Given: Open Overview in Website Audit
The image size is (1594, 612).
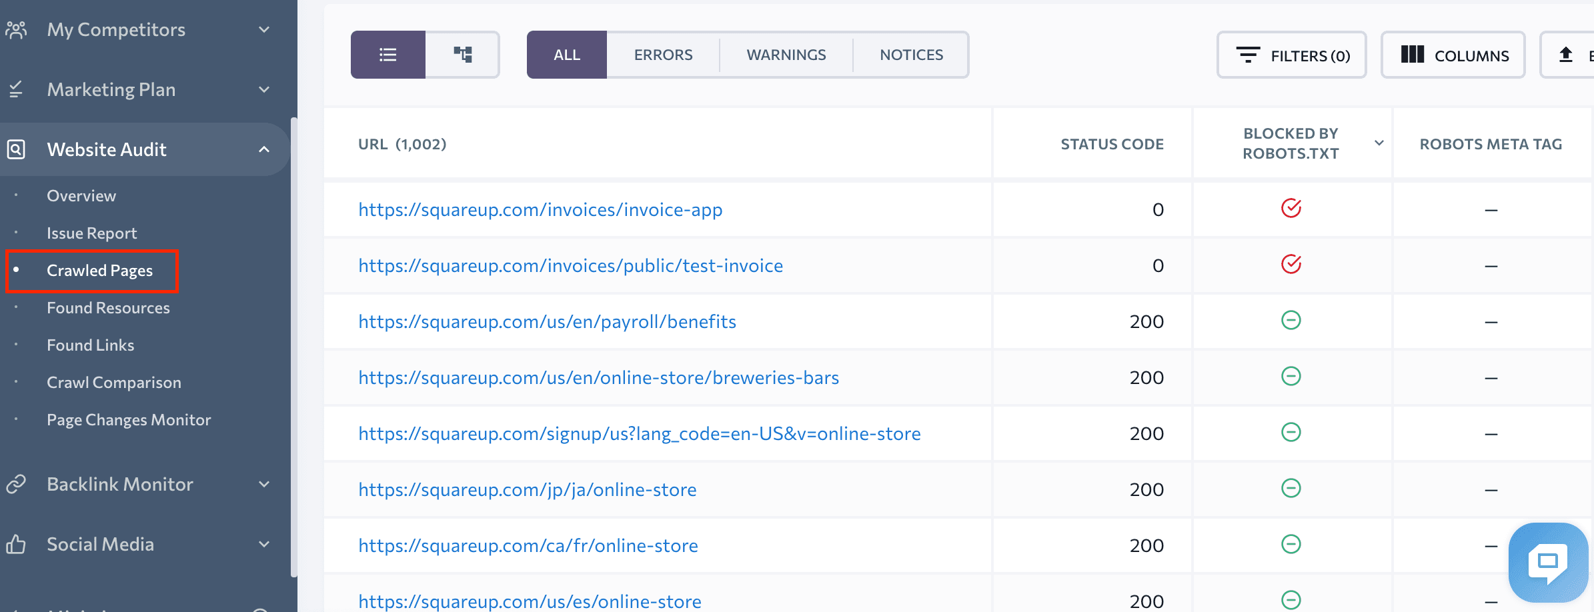Looking at the screenshot, I should click(81, 196).
